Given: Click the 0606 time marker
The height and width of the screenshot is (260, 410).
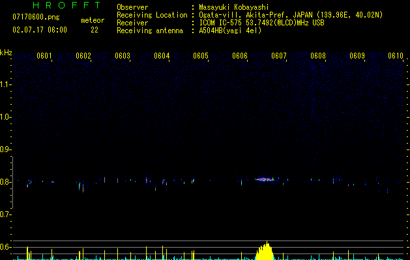Looking at the screenshot, I should pyautogui.click(x=240, y=56).
